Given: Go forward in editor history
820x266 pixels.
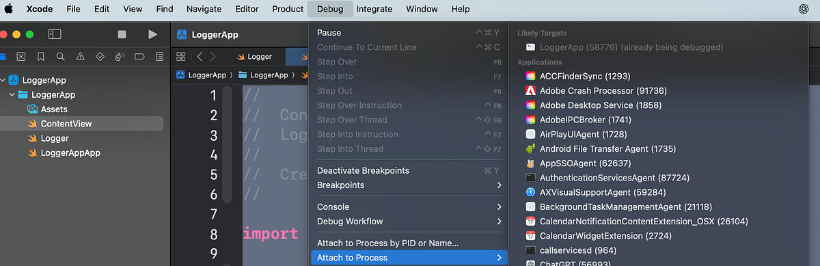Looking at the screenshot, I should tap(213, 57).
